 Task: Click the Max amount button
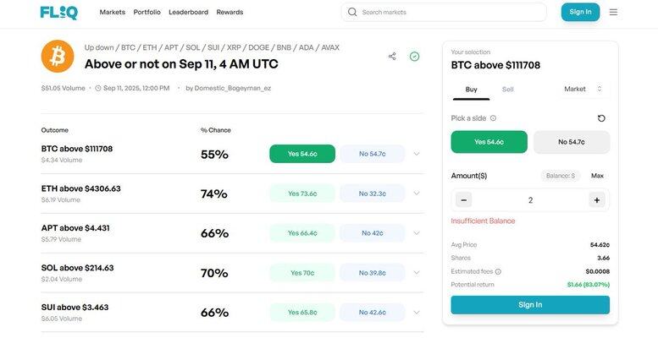pos(597,176)
